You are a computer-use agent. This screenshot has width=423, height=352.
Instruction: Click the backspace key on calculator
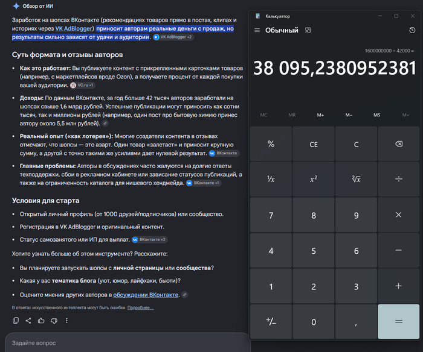click(398, 144)
